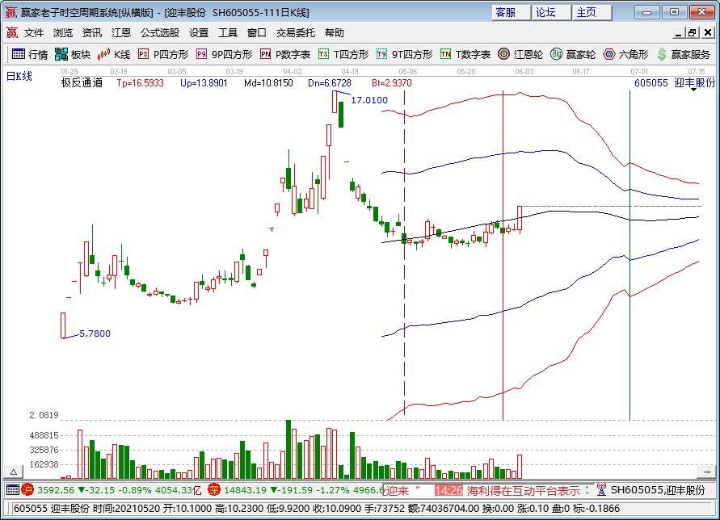Click the 06-03 date on time axis
720x520 pixels.
tap(524, 72)
